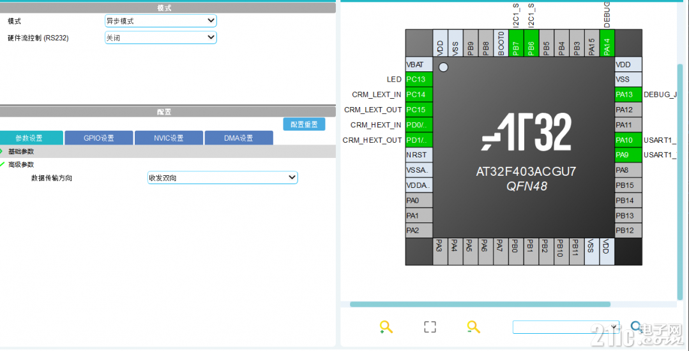
Task: Select pin PB9 on the top row
Action: tap(471, 43)
